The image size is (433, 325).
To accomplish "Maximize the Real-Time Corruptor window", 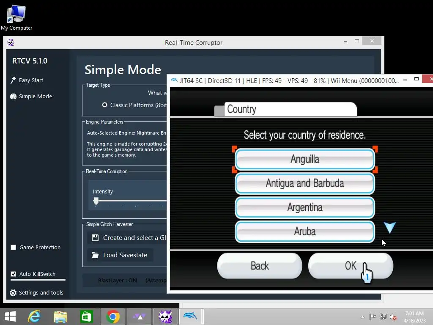I will [x=357, y=41].
